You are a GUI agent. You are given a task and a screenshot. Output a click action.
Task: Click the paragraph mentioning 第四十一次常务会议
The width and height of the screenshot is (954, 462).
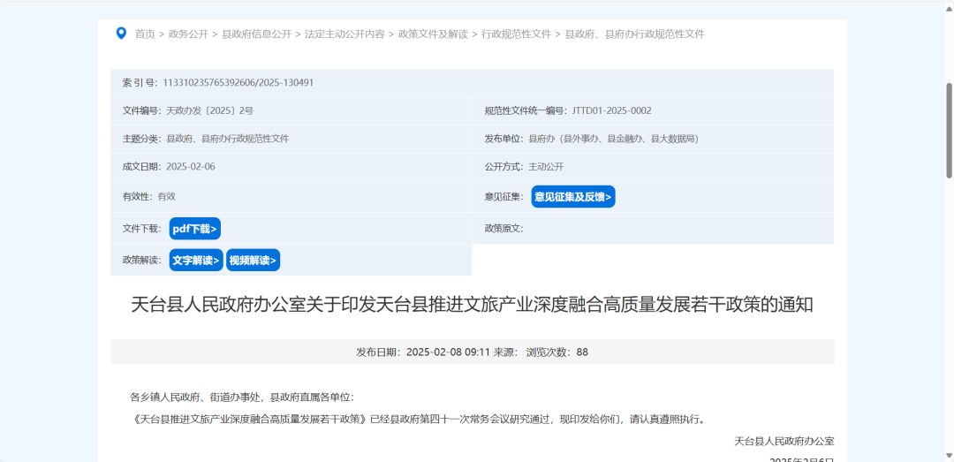(420, 420)
